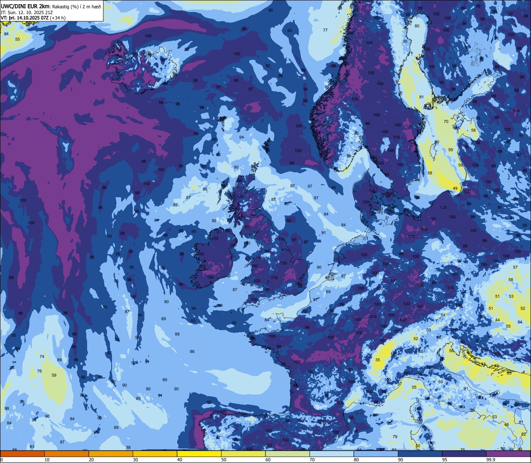This screenshot has width=531, height=463.
Task: Click the '46' humidity value on map
Action: [507, 425]
